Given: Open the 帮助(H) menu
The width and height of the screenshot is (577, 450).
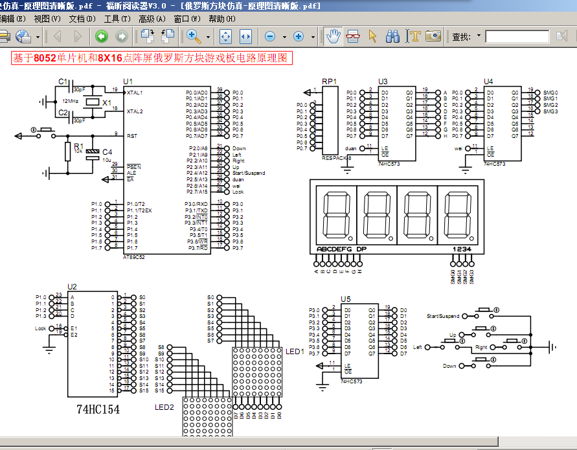Looking at the screenshot, I should point(222,19).
